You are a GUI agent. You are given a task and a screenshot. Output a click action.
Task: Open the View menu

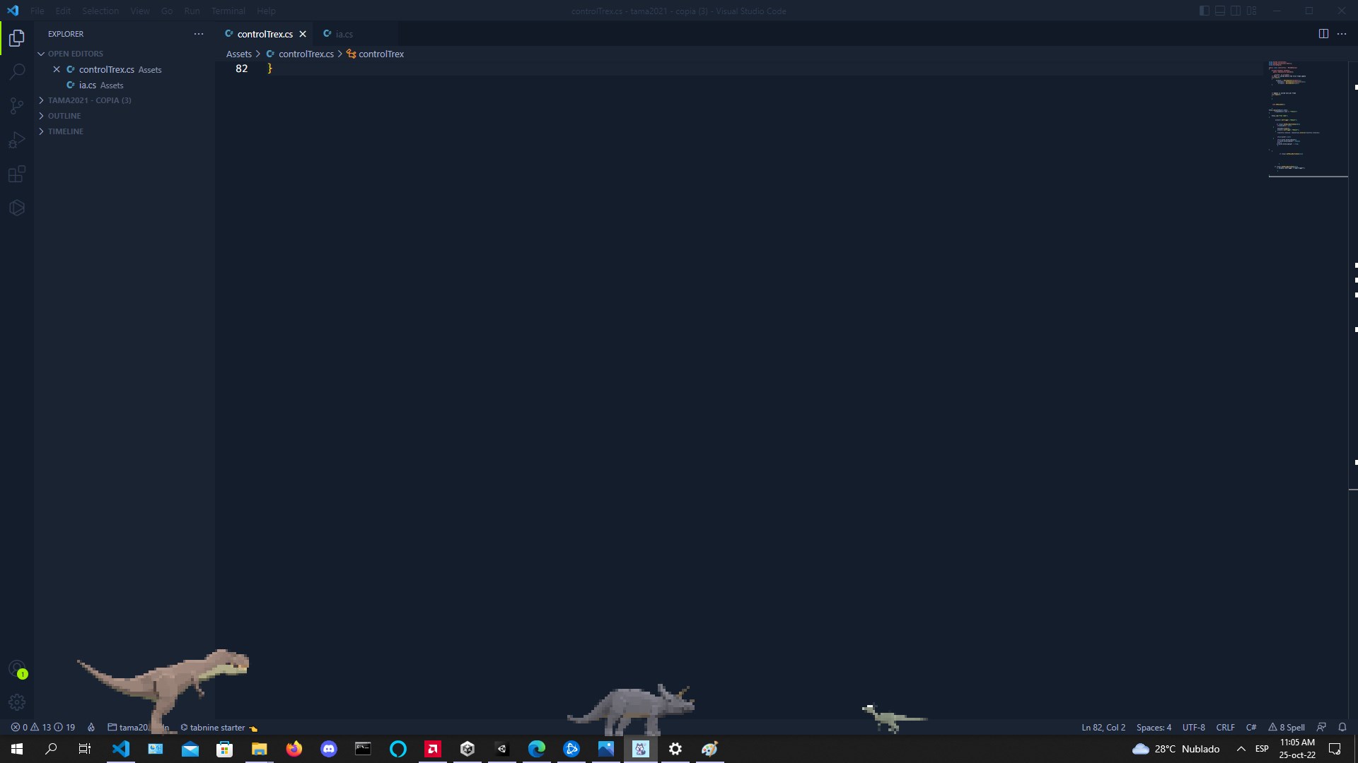(140, 11)
